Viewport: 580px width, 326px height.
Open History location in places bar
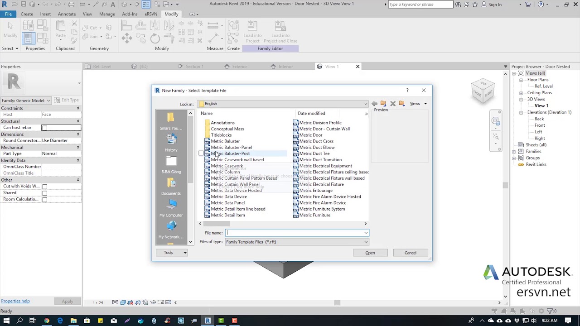coord(171,143)
